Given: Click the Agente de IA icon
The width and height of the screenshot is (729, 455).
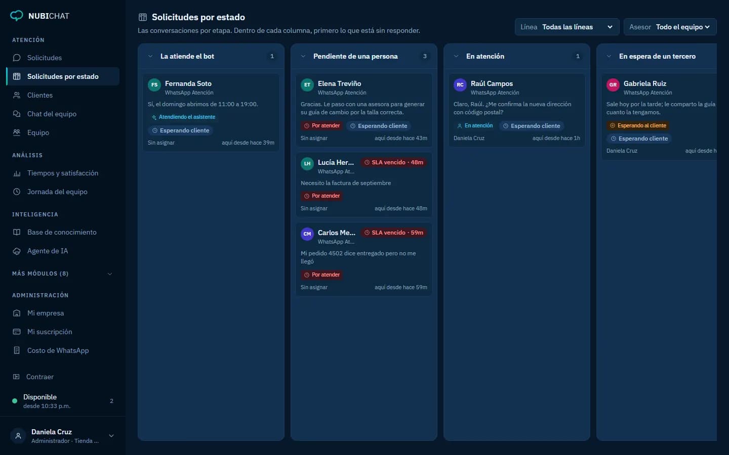Looking at the screenshot, I should (x=17, y=251).
